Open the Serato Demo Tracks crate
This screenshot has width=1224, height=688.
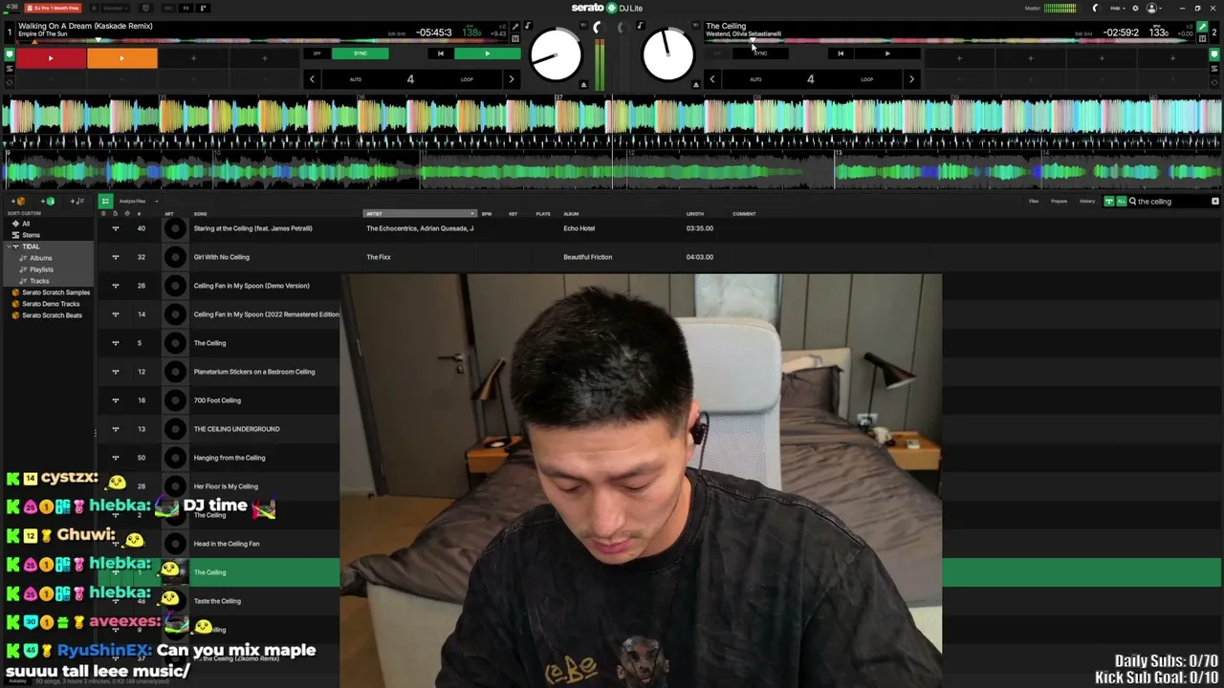coord(51,304)
